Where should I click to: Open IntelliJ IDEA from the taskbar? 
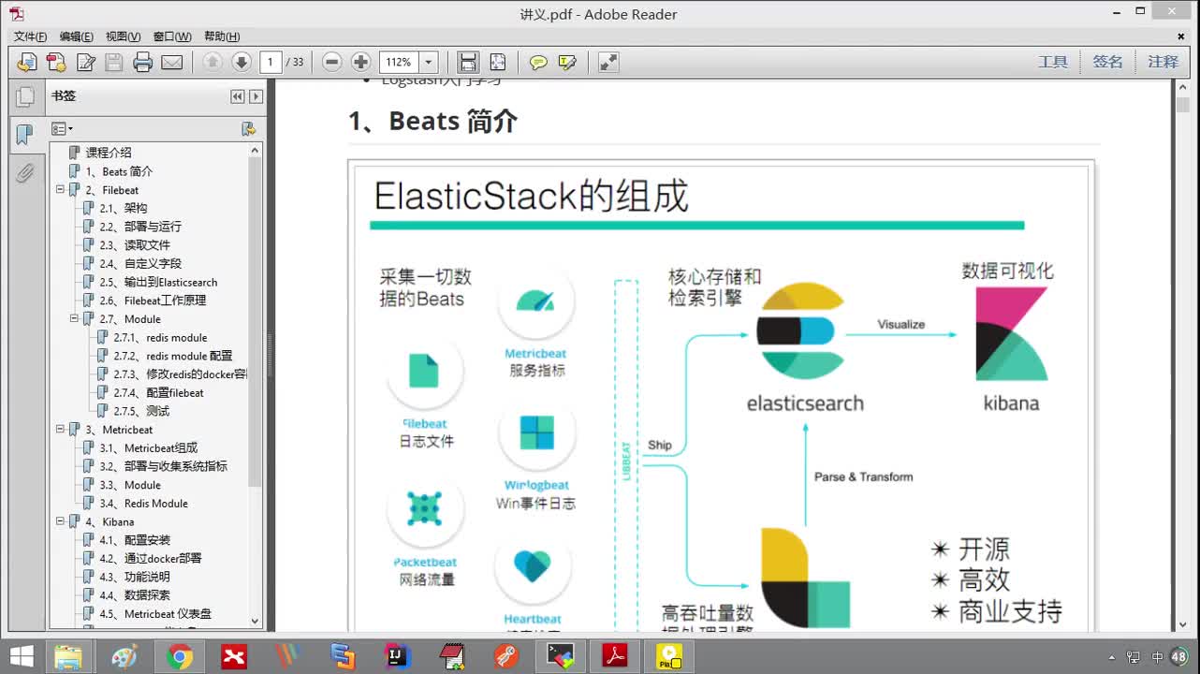pos(398,657)
